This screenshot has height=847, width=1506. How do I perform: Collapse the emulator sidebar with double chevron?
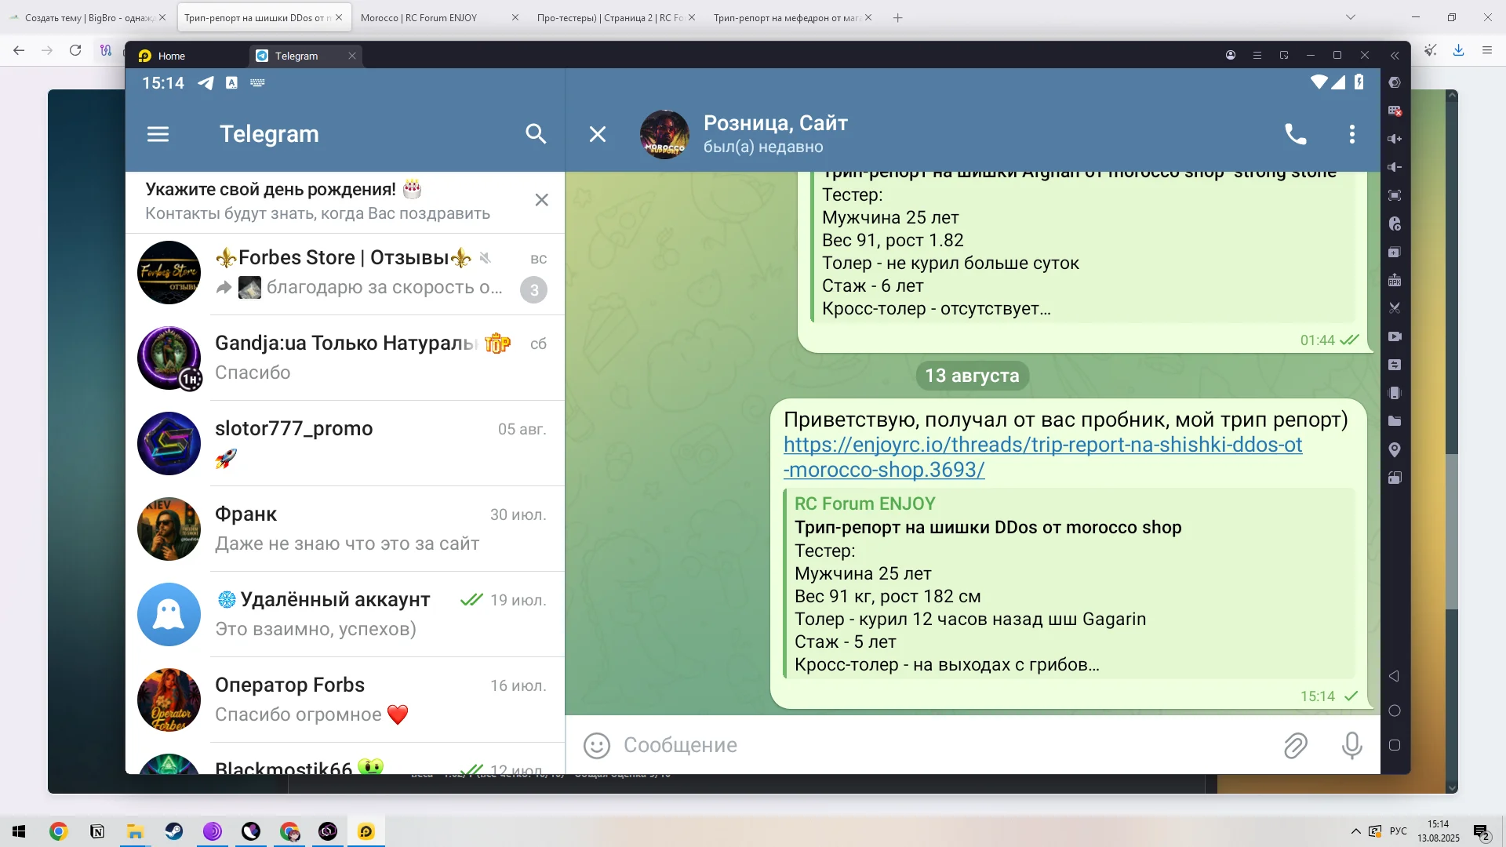(x=1395, y=55)
